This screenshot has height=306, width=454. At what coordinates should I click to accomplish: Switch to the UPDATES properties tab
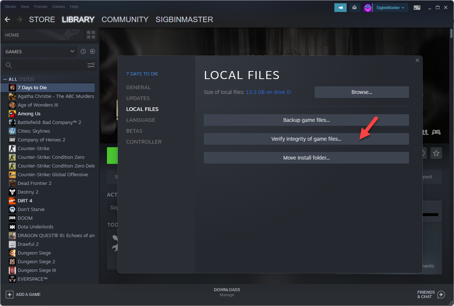(138, 98)
